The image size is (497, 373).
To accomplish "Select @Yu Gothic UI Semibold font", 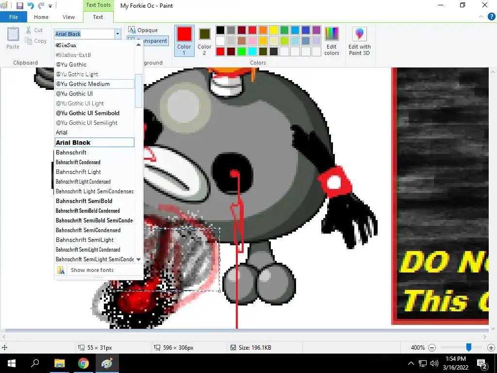I will tap(95, 113).
